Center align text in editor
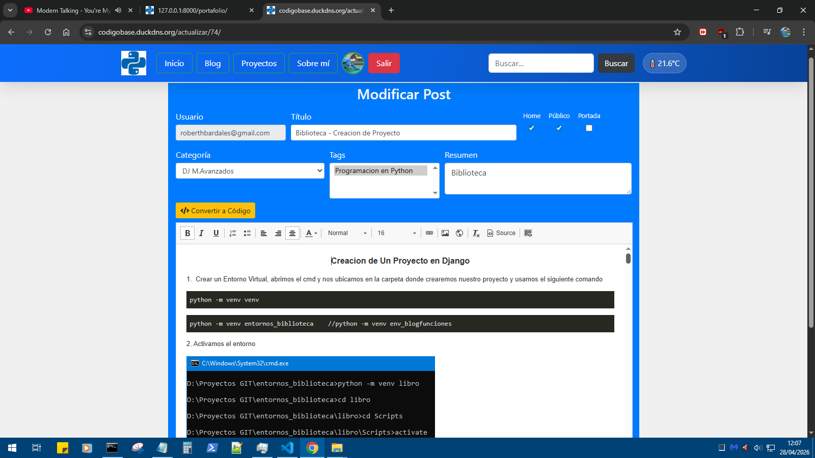The width and height of the screenshot is (815, 458). [292, 233]
